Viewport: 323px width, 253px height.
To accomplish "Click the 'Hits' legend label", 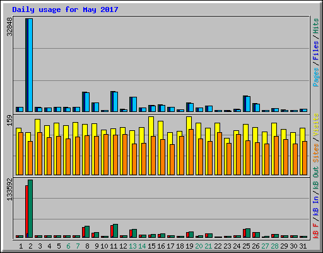I will click(x=315, y=26).
